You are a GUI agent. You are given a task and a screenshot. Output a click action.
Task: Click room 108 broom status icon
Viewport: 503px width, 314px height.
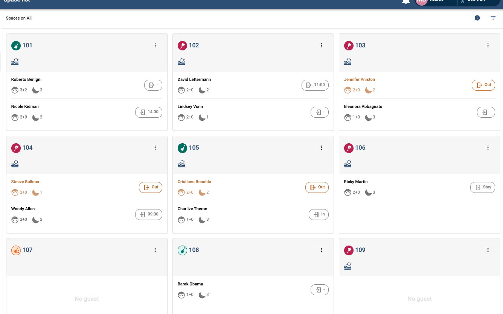coord(182,250)
